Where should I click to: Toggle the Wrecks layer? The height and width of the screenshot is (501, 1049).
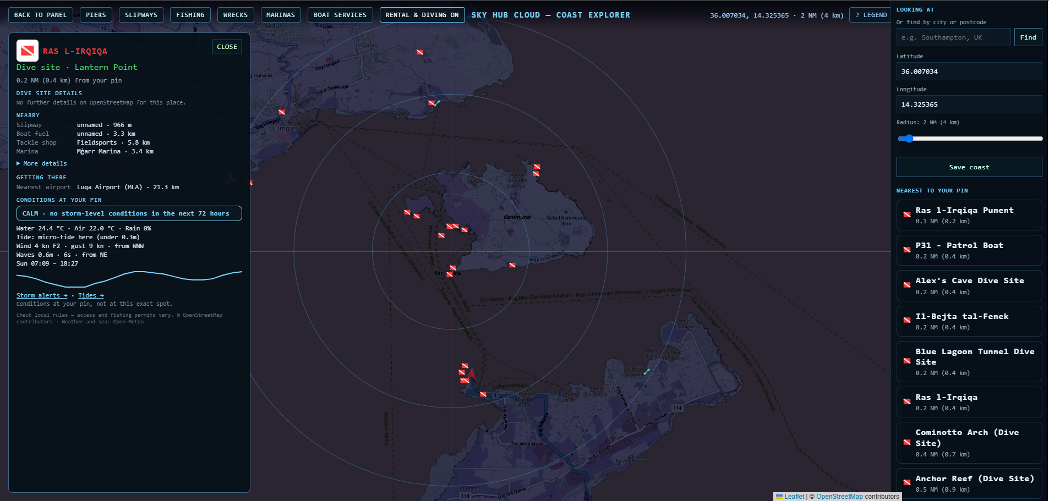click(x=236, y=15)
